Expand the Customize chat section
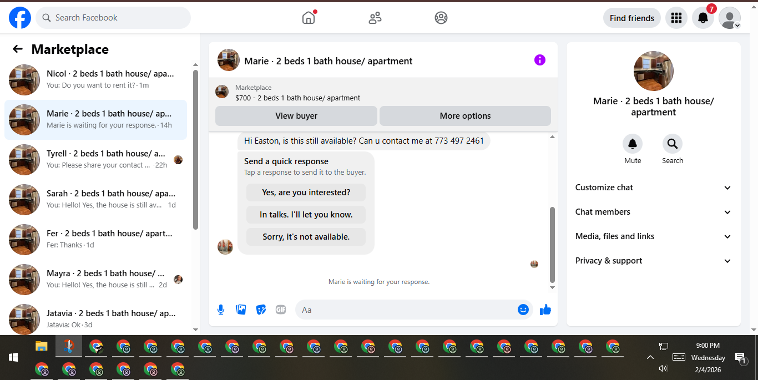Screen dimensions: 758x380 coord(654,188)
